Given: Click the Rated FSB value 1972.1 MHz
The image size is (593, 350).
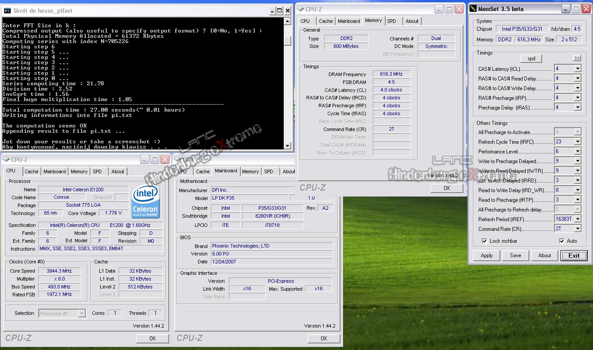Looking at the screenshot, I should coord(59,295).
